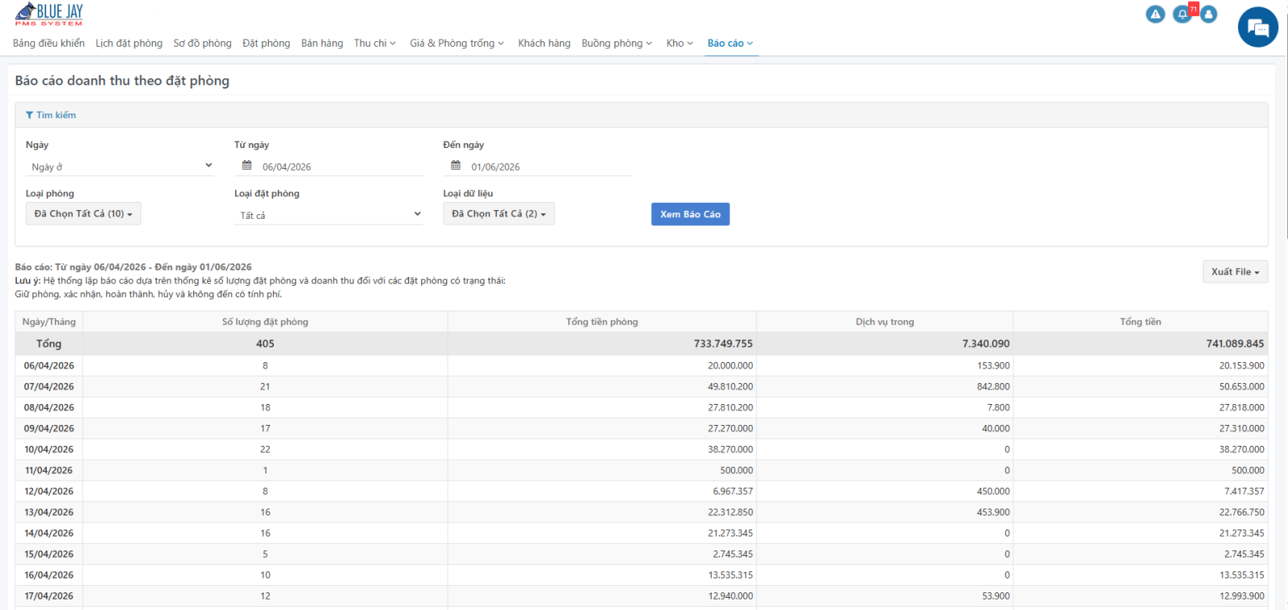
Task: Open the Ngày ở dropdown
Action: click(x=121, y=167)
